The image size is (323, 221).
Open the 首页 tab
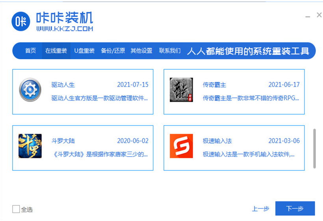[x=30, y=51]
